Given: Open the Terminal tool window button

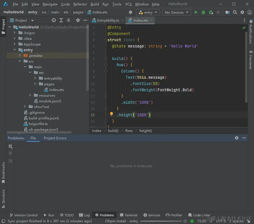Looking at the screenshot, I should point(129,215).
